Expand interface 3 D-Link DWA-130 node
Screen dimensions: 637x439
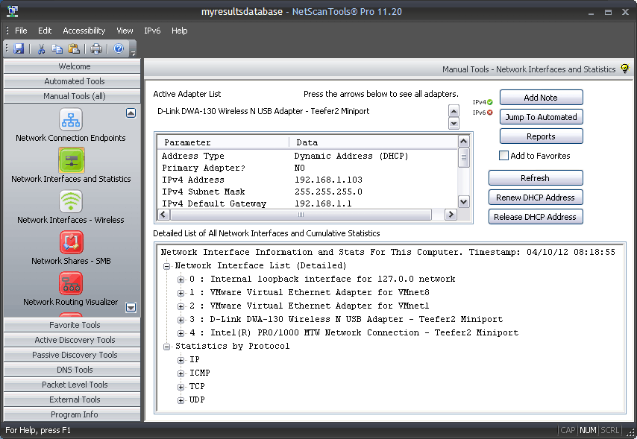point(181,320)
